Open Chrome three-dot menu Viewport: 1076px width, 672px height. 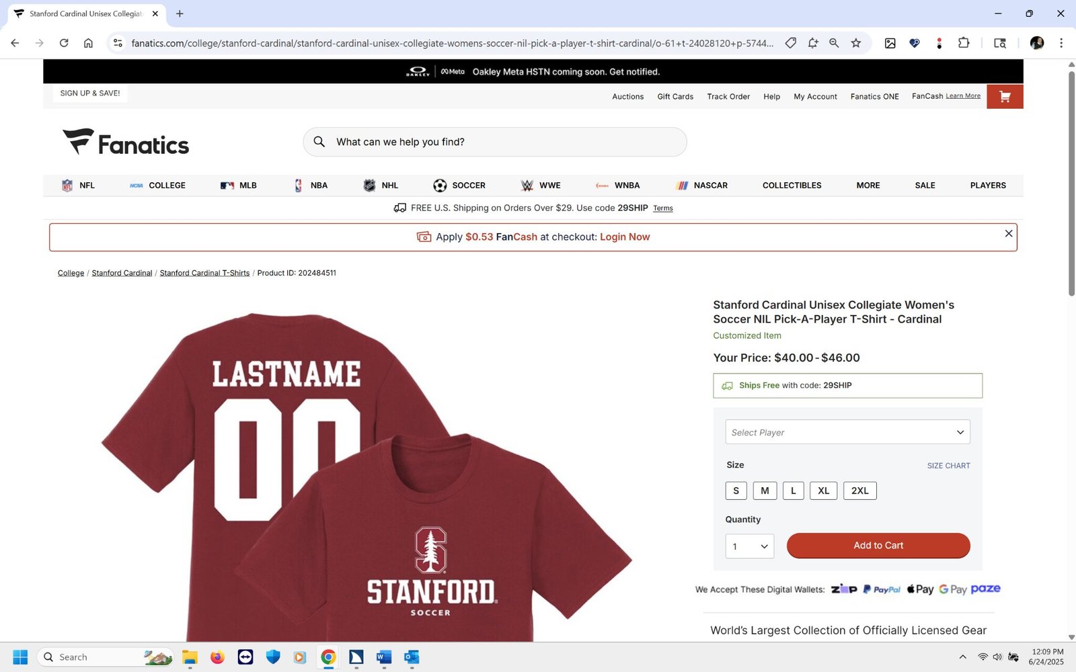tap(1061, 43)
